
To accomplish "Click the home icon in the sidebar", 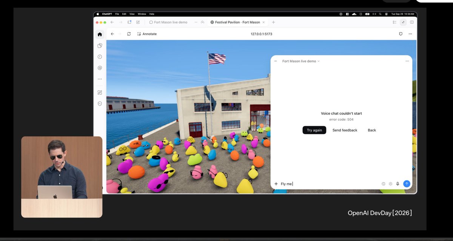I will (100, 34).
